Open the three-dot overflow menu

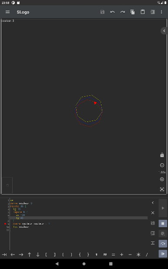(161, 12)
